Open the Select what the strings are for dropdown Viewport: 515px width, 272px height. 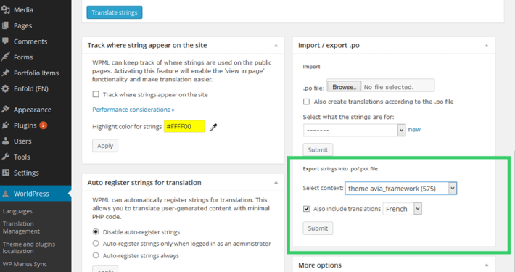coord(355,130)
